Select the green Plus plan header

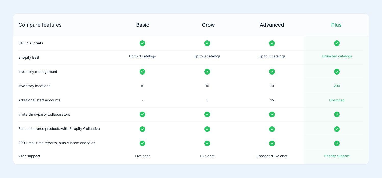pos(336,25)
